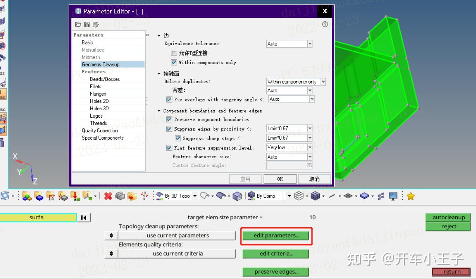The height and width of the screenshot is (279, 476).
Task: Click the multi-colored cubes collector icon
Action: point(27,196)
